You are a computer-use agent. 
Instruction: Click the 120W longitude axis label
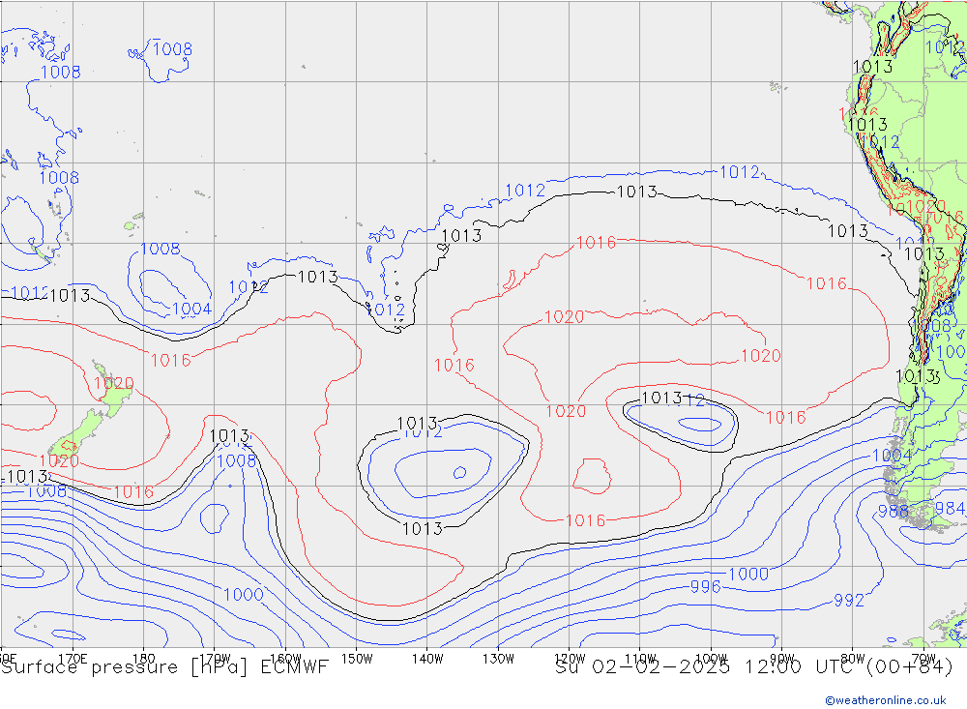pos(570,658)
